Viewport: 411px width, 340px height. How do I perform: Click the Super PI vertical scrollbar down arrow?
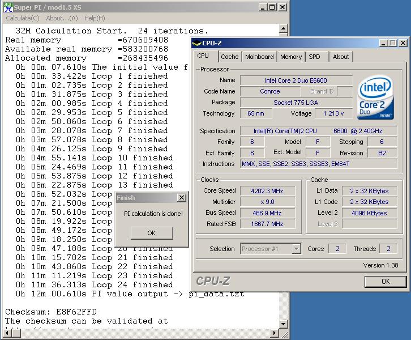click(x=284, y=324)
